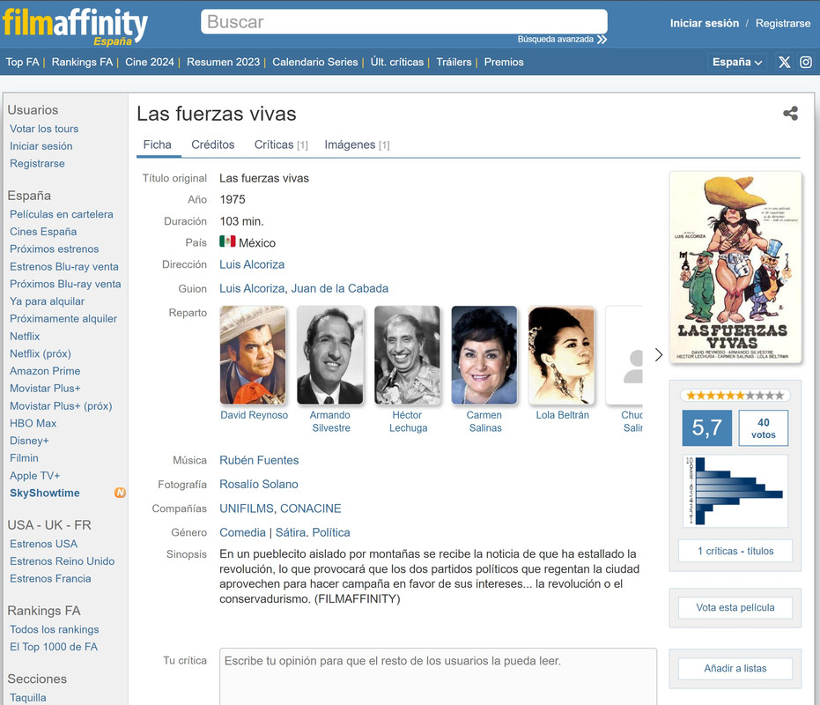The image size is (820, 705).
Task: Open HBO Max in sidebar
Action: 33,423
